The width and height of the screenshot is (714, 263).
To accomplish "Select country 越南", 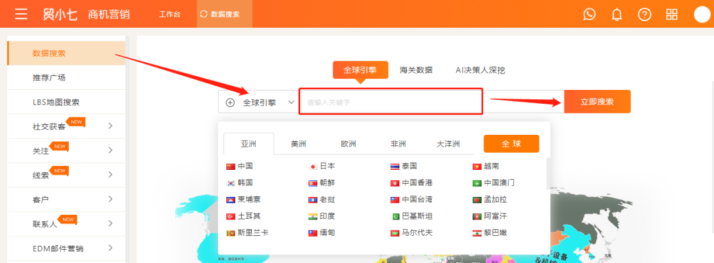I will tap(486, 166).
